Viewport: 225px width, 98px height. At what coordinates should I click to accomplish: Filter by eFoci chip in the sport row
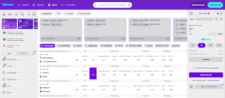176,46
